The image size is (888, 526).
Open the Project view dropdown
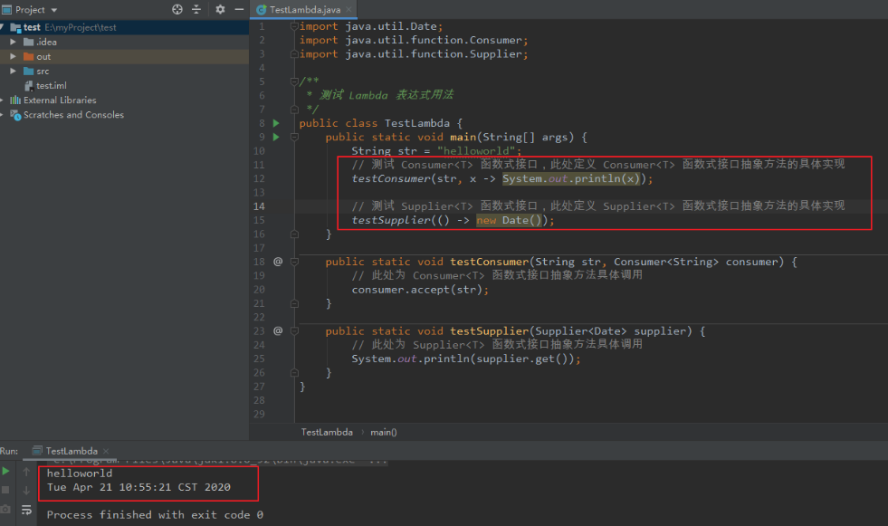click(x=54, y=10)
